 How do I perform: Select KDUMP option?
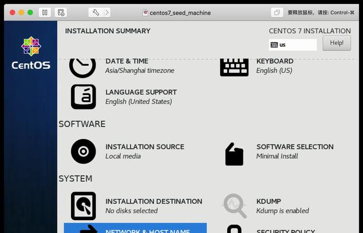click(269, 202)
